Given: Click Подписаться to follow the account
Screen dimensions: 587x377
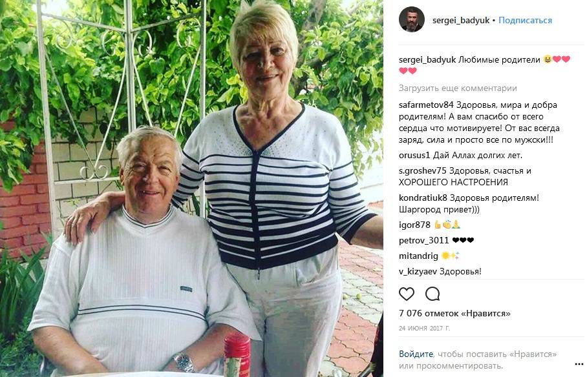Looking at the screenshot, I should click(x=525, y=20).
